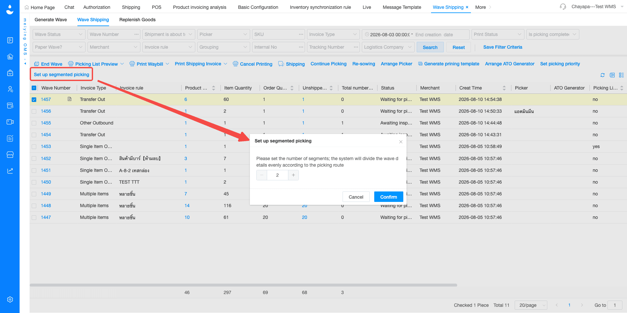Confirm the segmented picking dialog
627x313 pixels.
(x=388, y=197)
